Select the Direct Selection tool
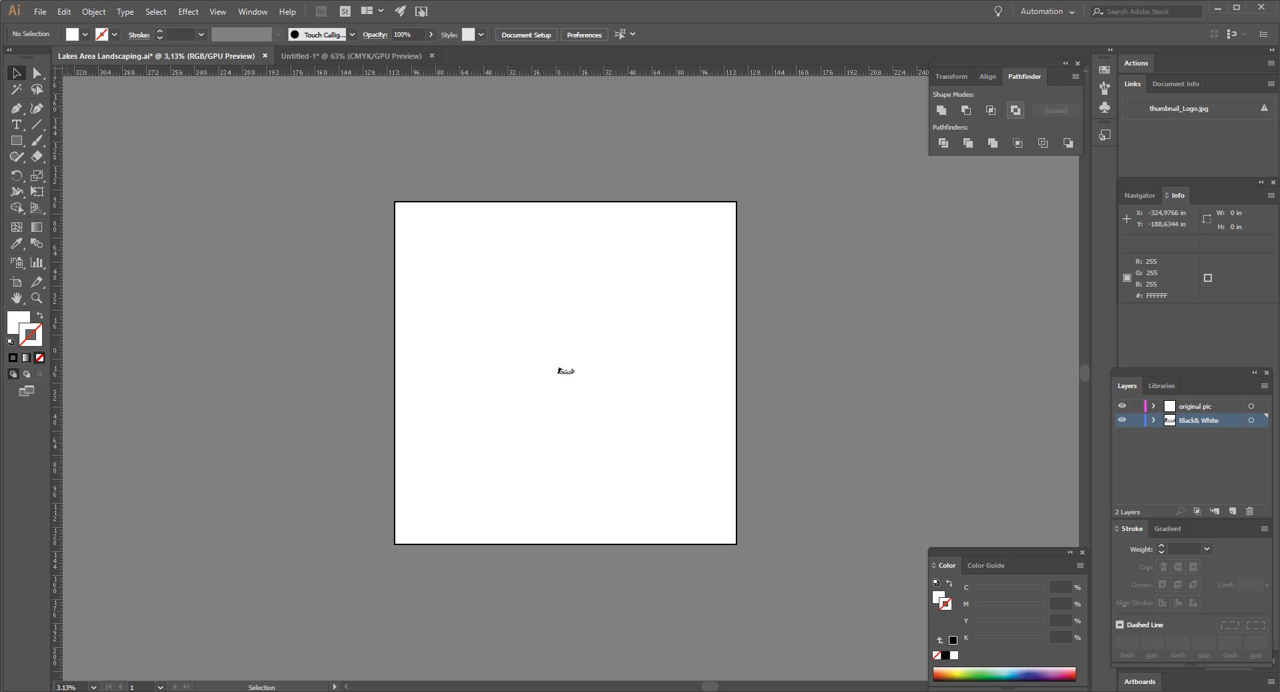Screen dimensions: 1280x692 coord(37,73)
